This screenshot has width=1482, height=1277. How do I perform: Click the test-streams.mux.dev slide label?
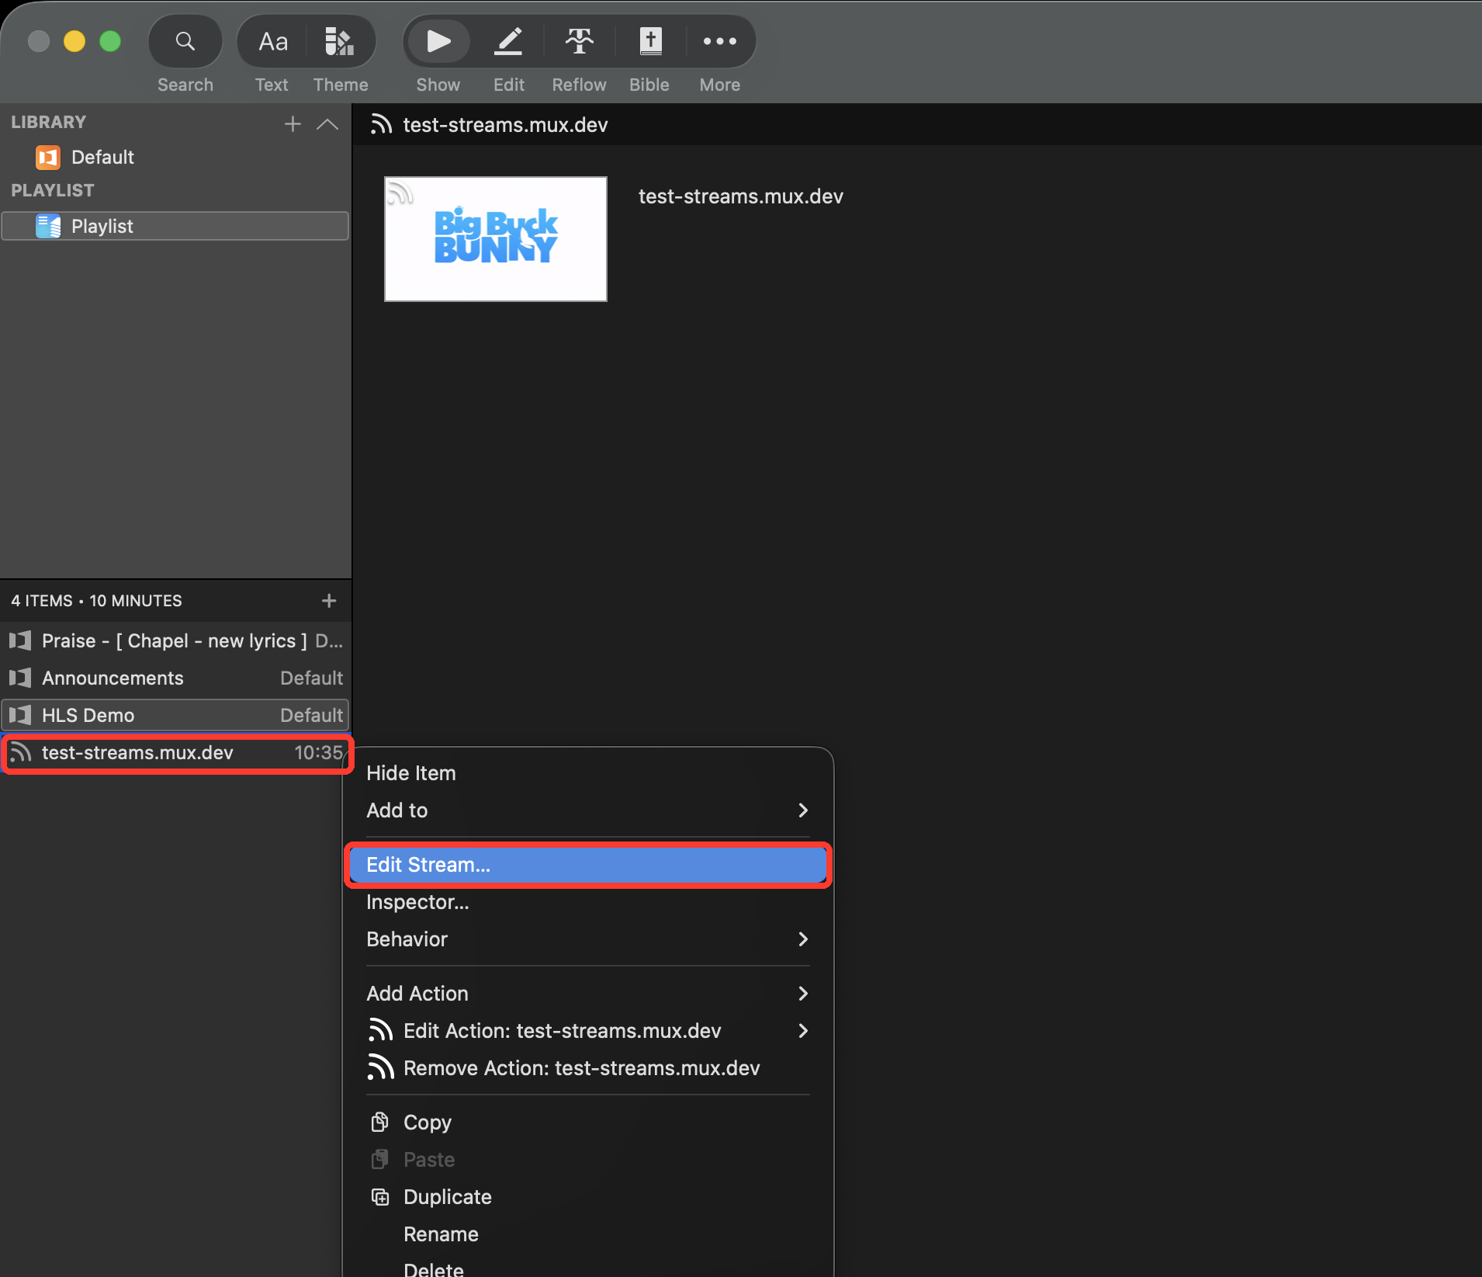741,196
